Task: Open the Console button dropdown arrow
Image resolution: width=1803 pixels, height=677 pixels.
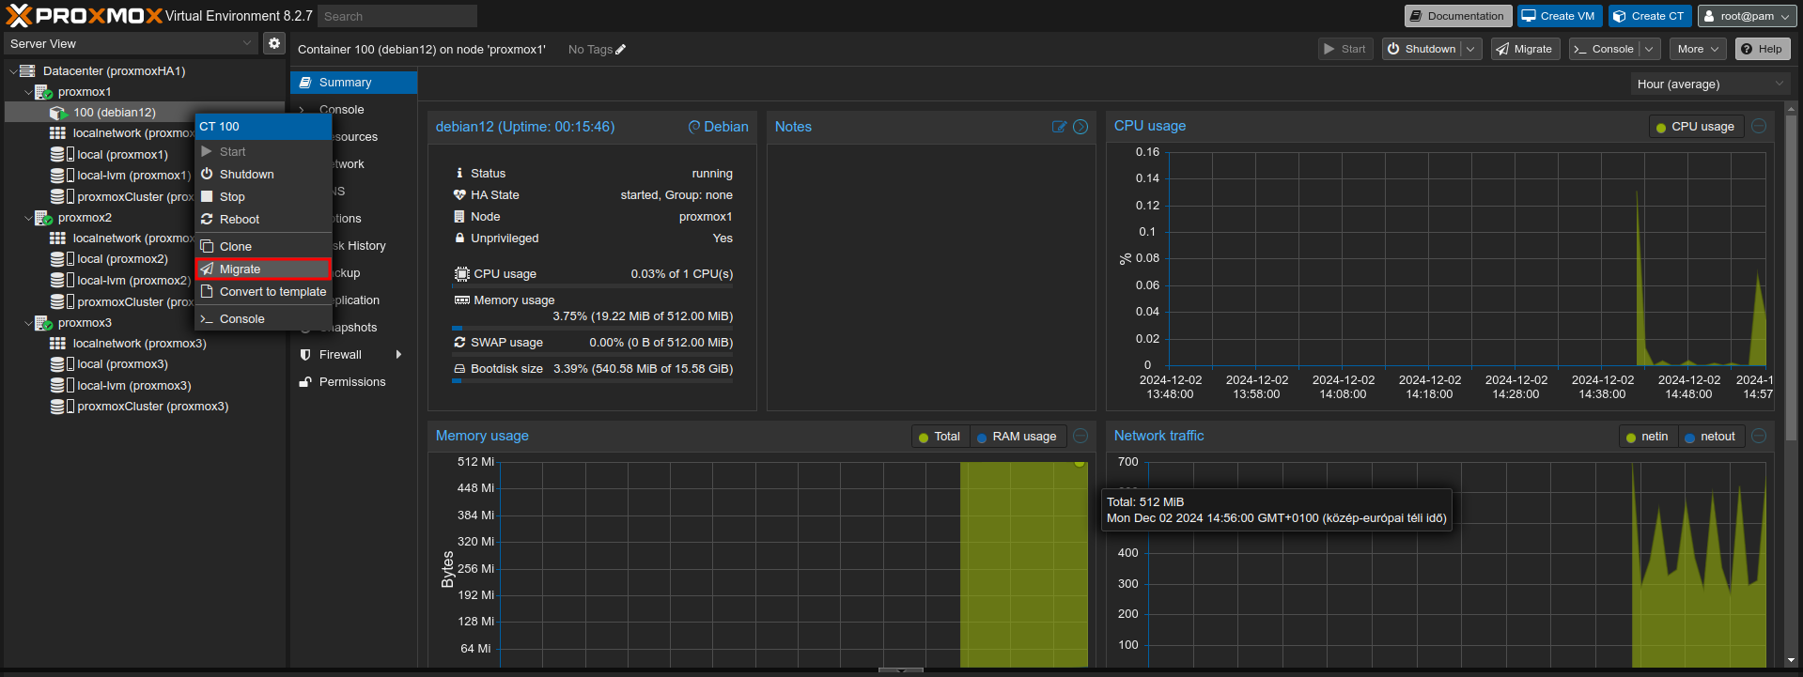Action: [x=1649, y=49]
